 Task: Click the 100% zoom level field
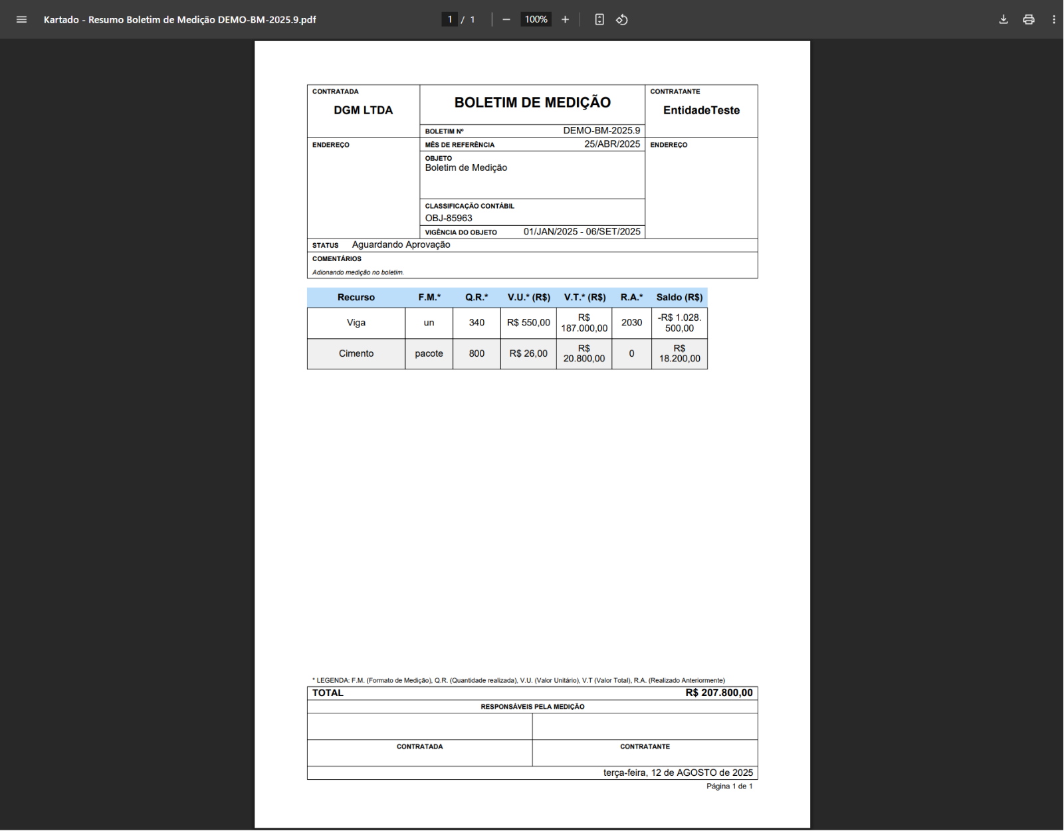[536, 19]
